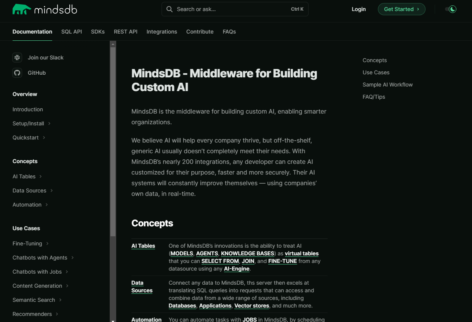Open the Automation concept link
The image size is (472, 322).
point(146,320)
